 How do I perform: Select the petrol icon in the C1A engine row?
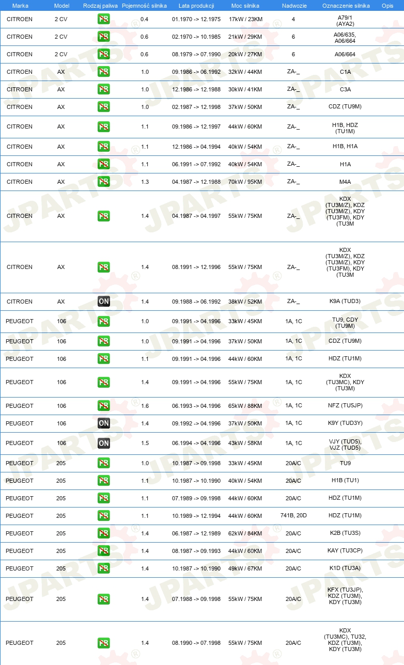click(x=104, y=72)
